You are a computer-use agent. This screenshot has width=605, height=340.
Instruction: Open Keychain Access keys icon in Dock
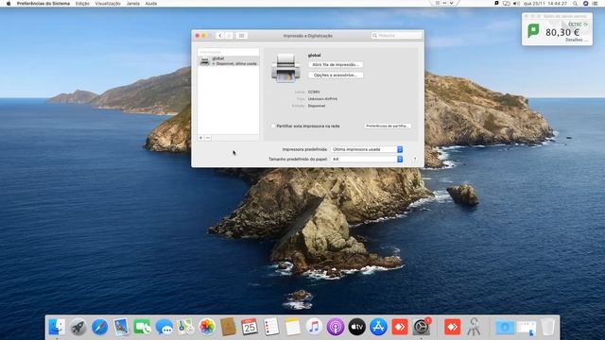point(474,327)
